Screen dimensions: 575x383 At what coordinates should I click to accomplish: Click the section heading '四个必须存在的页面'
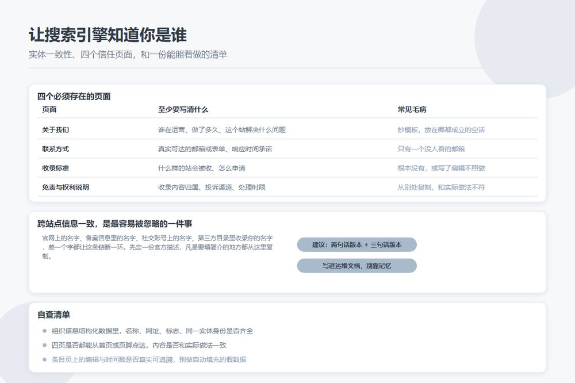point(74,97)
